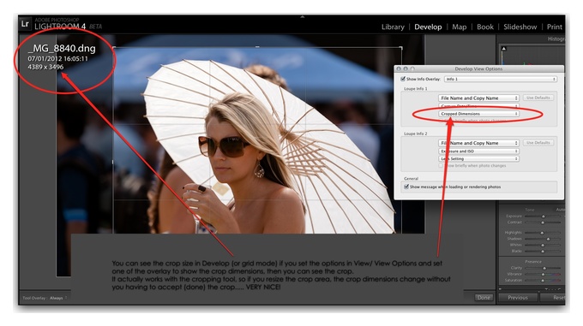Viewport: 583px width, 326px height.
Task: Open the Slideshow module
Action: 520,27
